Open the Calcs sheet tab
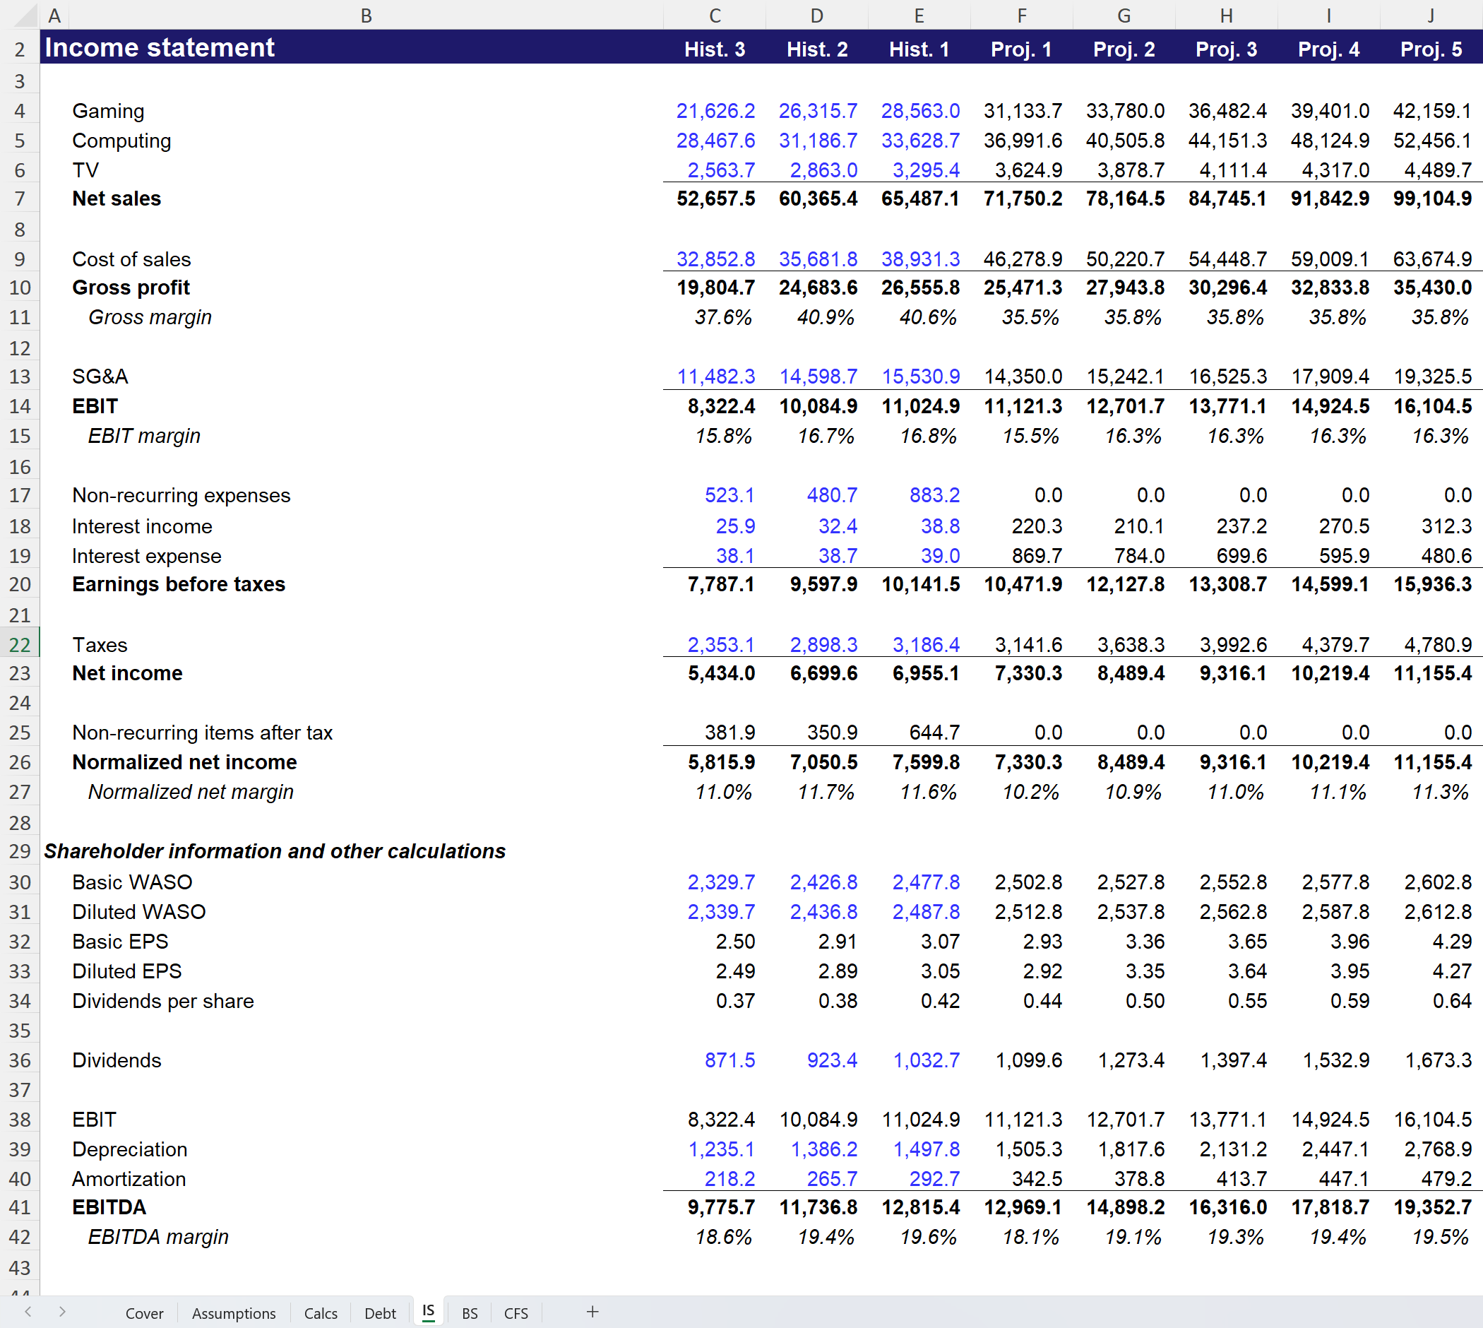This screenshot has height=1328, width=1483. 320,1313
